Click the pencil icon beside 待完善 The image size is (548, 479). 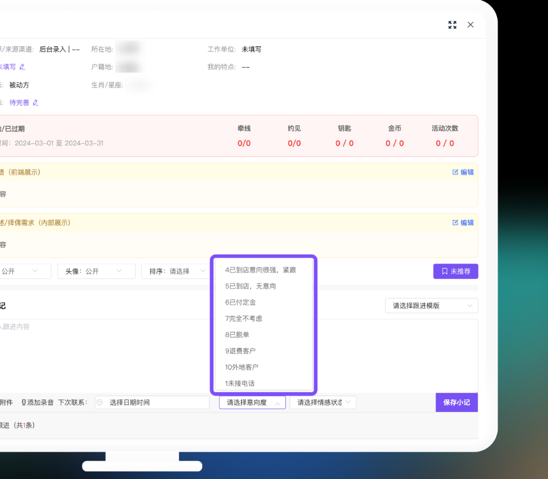pyautogui.click(x=36, y=103)
